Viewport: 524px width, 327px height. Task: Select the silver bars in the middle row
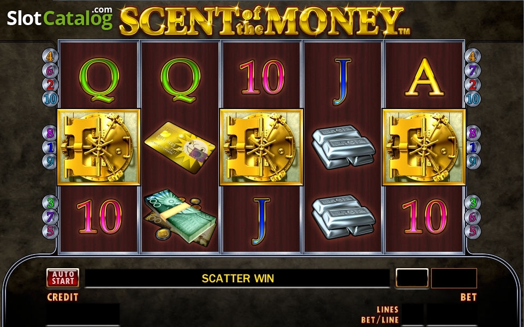tap(343, 147)
